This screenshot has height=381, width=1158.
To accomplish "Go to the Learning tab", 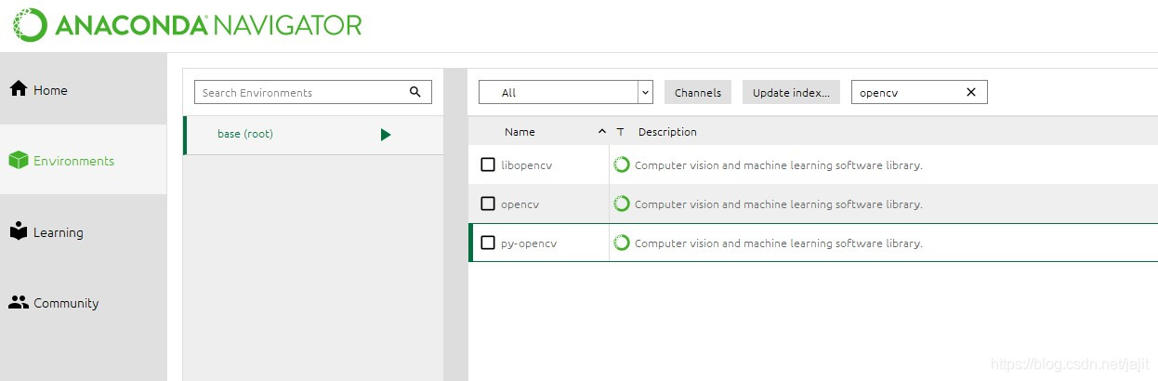I will (x=58, y=232).
